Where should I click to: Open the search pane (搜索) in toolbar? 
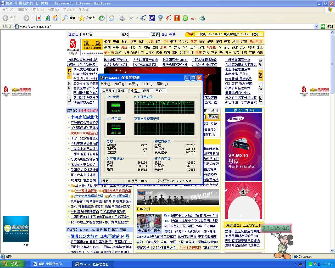pyautogui.click(x=69, y=18)
